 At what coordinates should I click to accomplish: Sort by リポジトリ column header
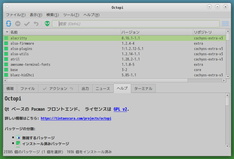[209, 32]
